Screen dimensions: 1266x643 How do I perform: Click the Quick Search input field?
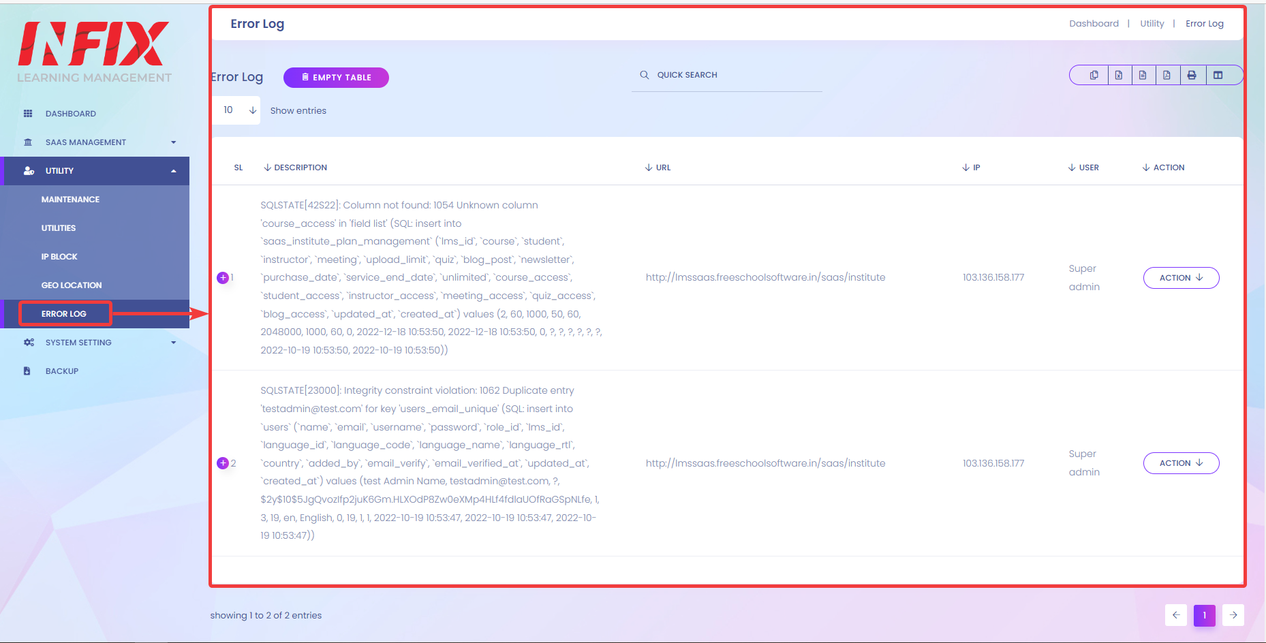pyautogui.click(x=727, y=75)
